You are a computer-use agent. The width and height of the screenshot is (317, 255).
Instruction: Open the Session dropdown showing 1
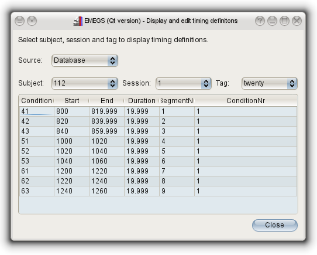184,83
